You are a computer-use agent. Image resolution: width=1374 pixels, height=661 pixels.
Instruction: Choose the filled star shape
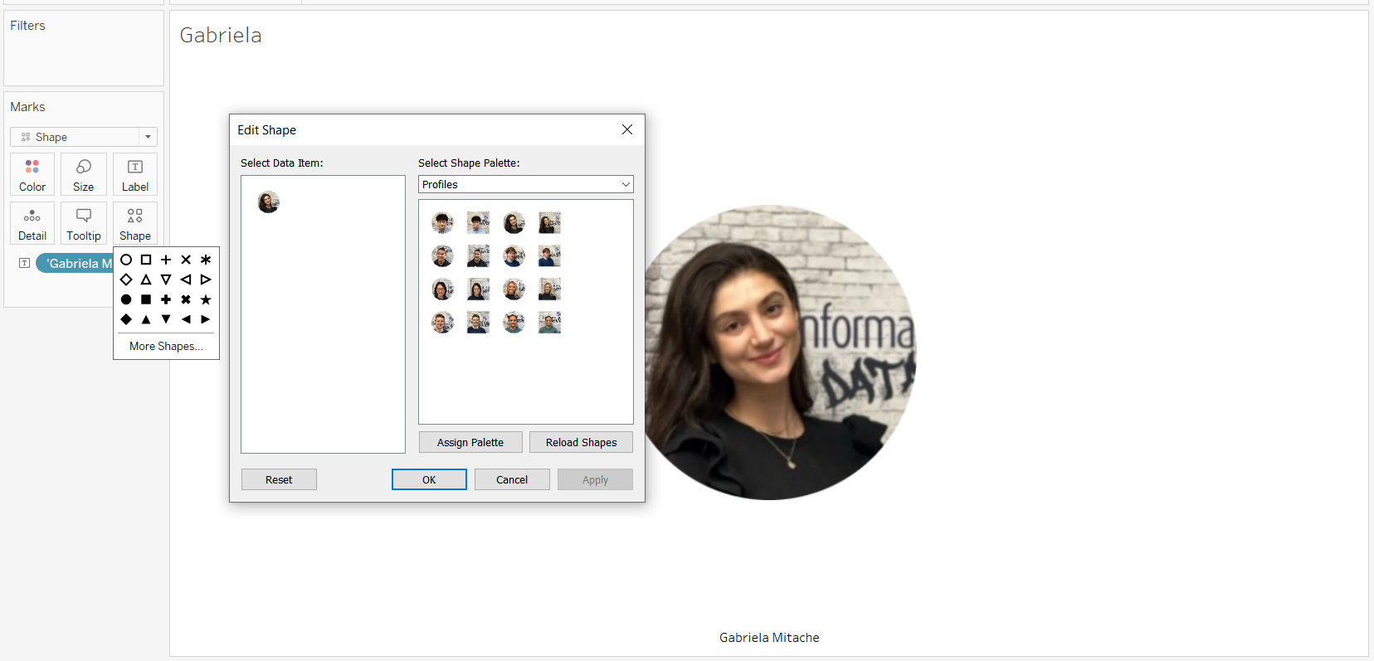(206, 299)
